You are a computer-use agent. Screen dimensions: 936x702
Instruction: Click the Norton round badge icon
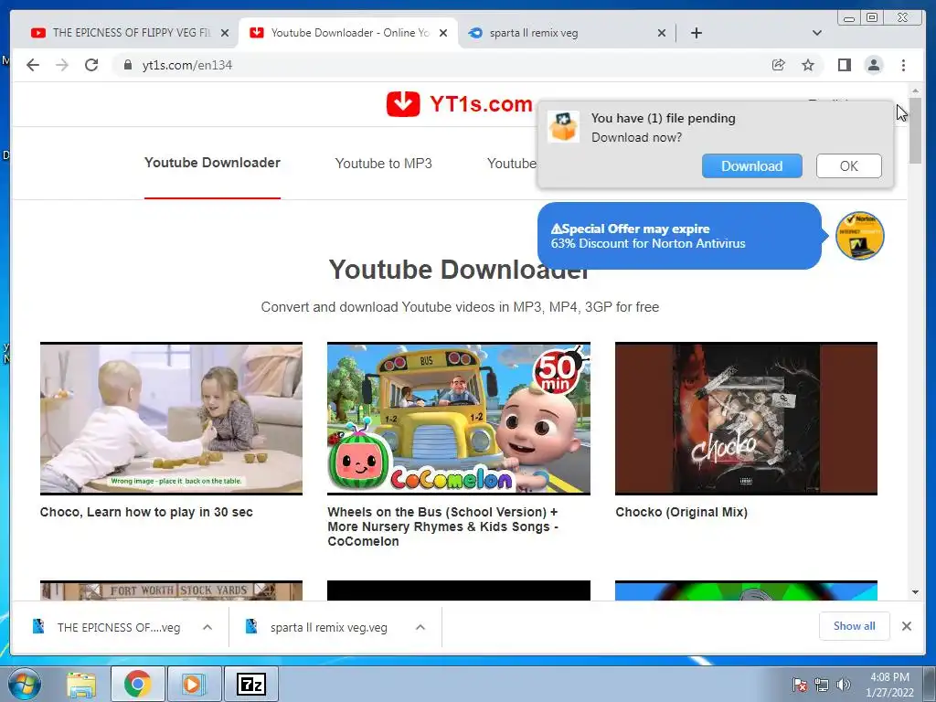(859, 236)
